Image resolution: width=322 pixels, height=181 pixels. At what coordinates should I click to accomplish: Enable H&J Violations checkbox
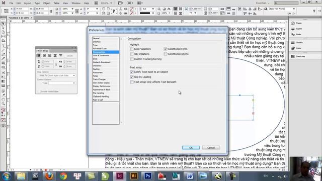[x=132, y=54]
